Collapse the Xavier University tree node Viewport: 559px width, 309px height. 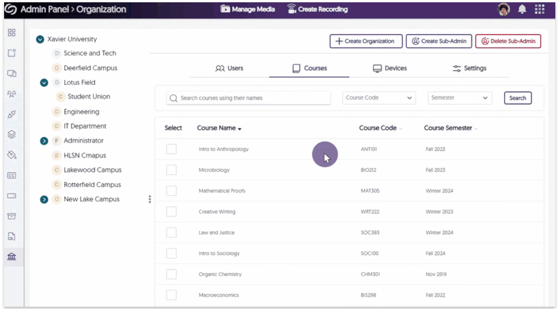click(x=40, y=39)
